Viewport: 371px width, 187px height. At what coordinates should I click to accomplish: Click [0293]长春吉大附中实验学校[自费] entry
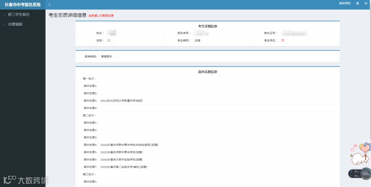click(x=121, y=159)
